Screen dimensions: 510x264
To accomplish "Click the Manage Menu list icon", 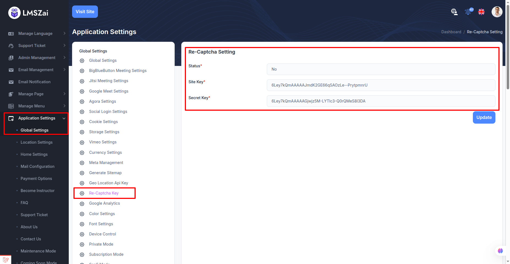I will (x=11, y=106).
